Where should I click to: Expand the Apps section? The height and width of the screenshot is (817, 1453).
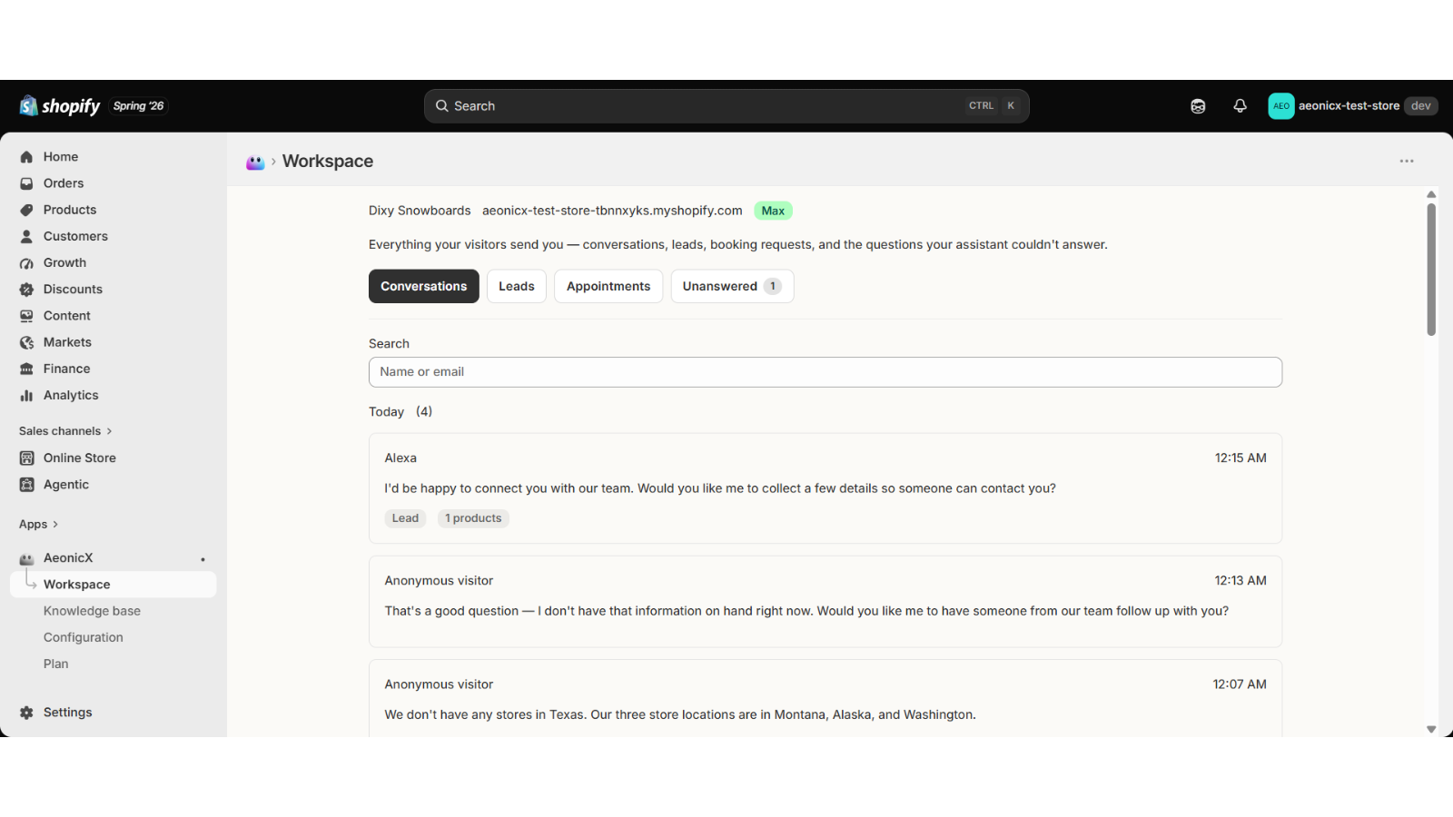(x=38, y=525)
